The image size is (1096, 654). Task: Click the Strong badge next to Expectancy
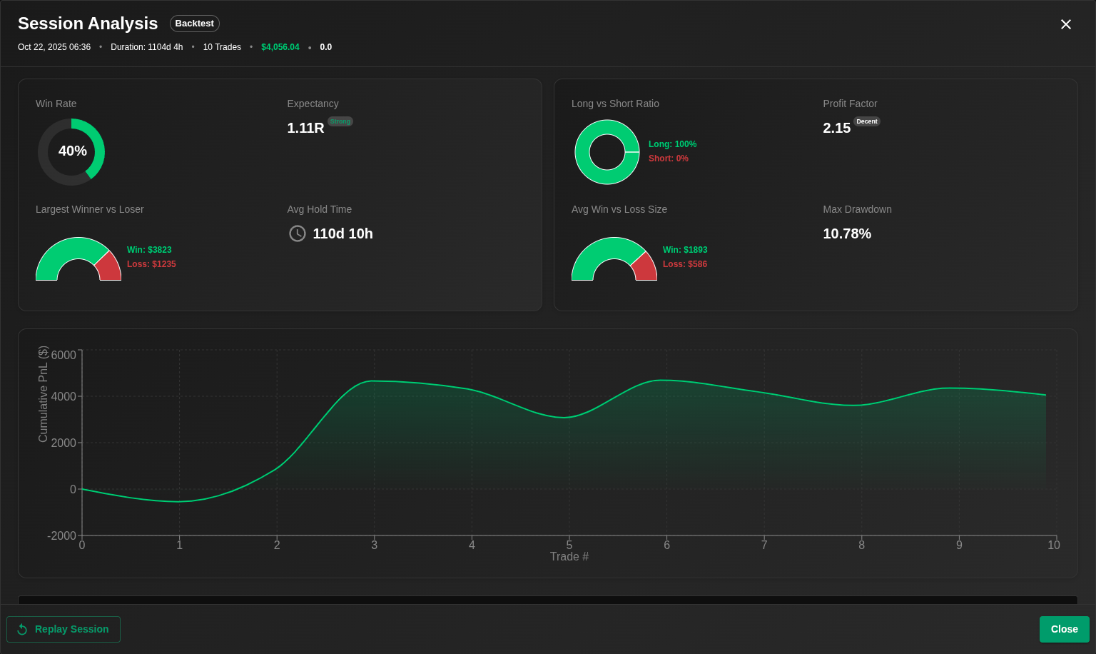coord(340,121)
